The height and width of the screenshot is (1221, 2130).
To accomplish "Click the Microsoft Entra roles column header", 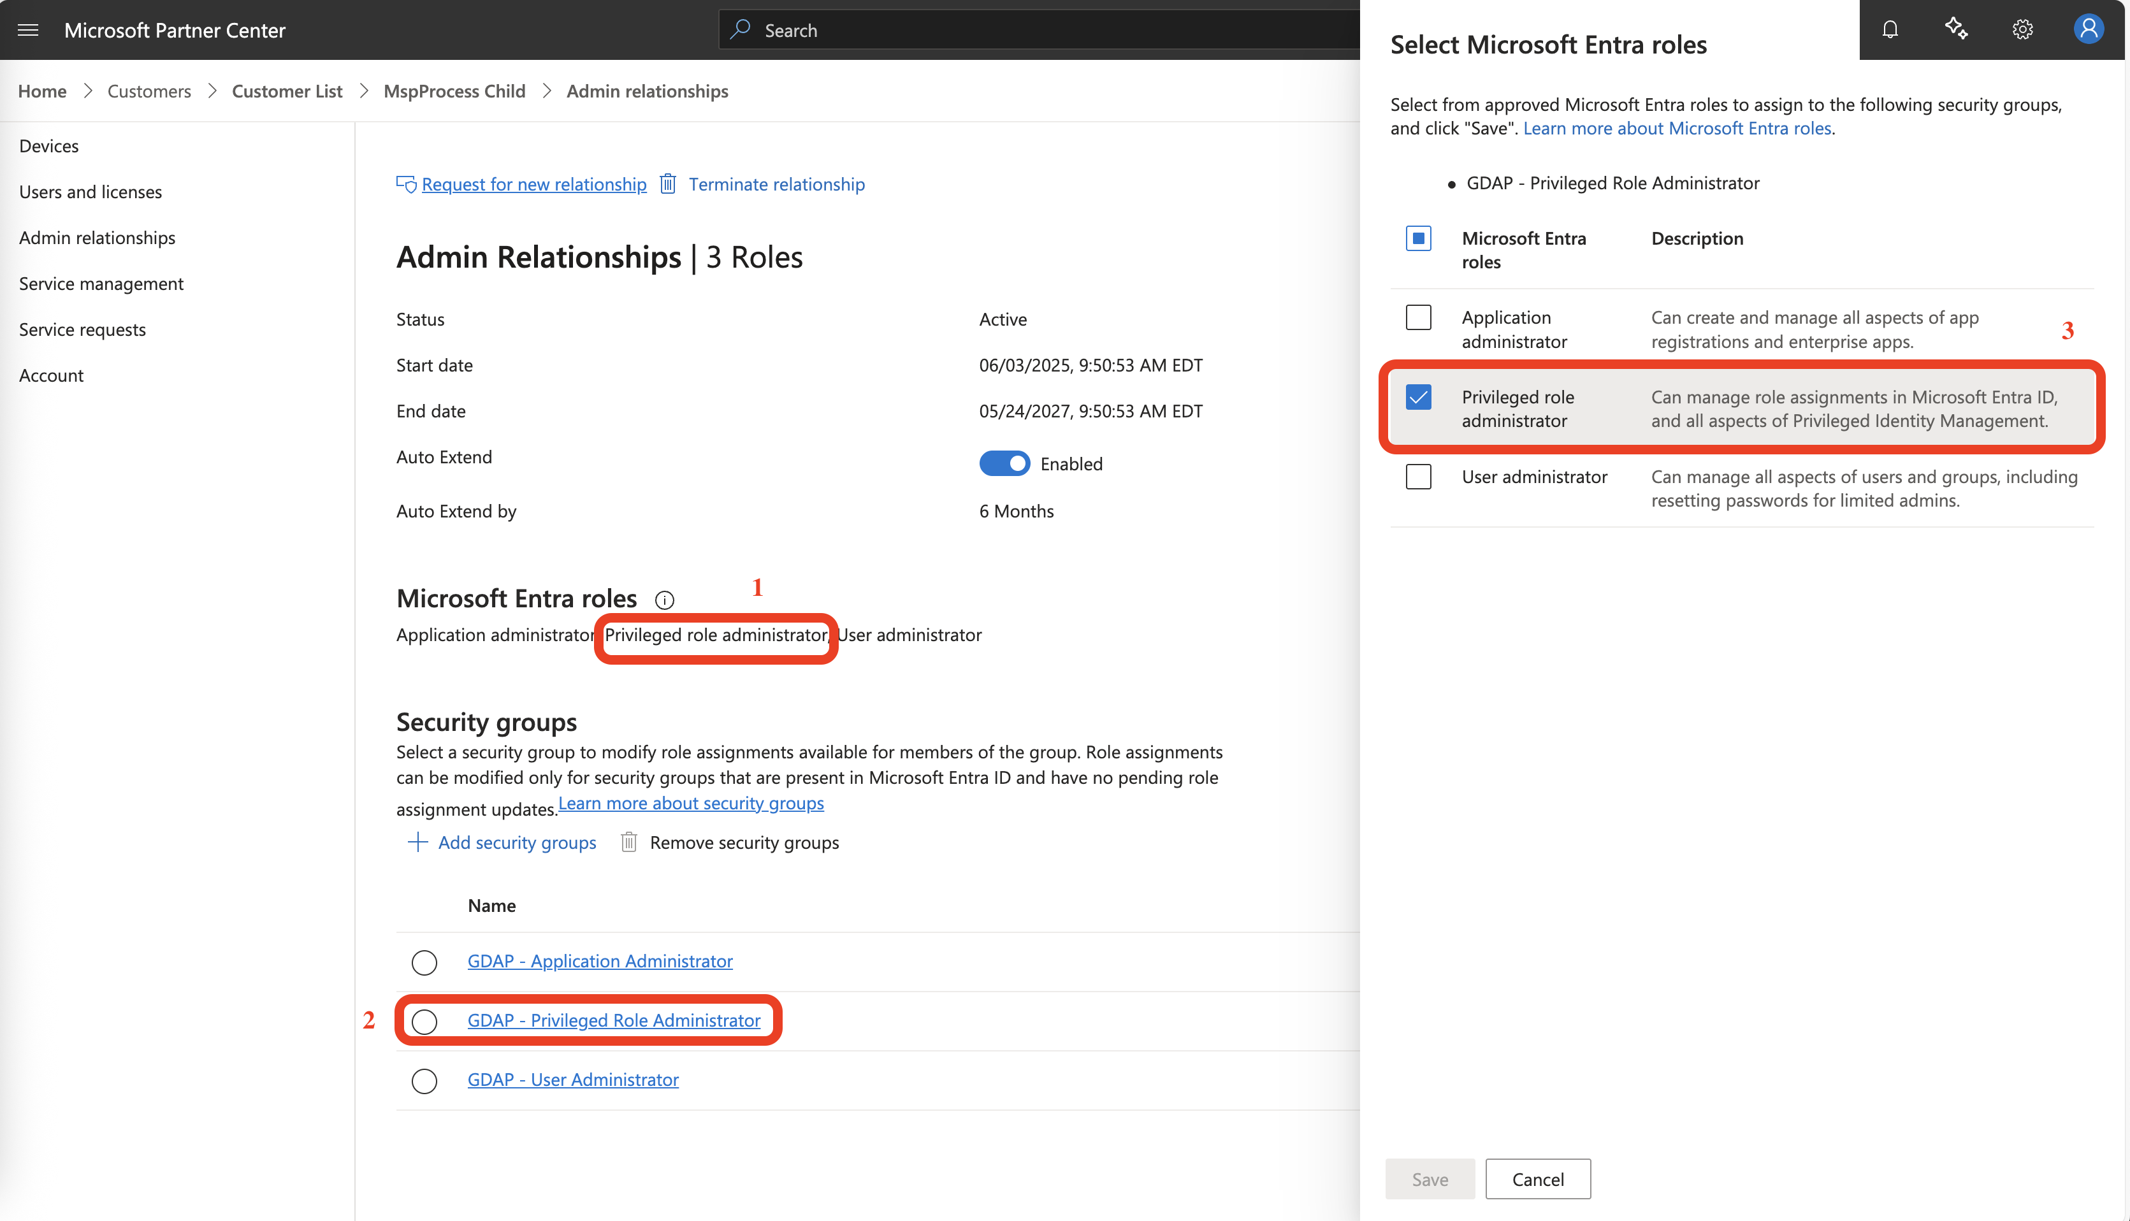I will [x=1524, y=250].
